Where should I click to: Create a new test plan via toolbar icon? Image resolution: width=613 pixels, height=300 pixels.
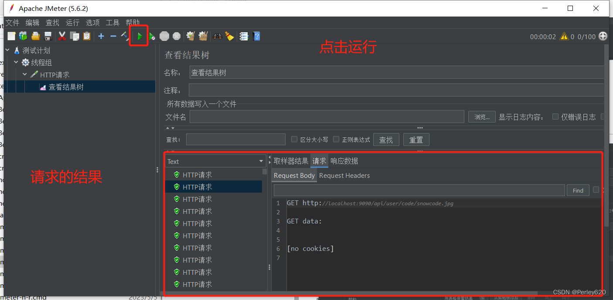pyautogui.click(x=11, y=37)
